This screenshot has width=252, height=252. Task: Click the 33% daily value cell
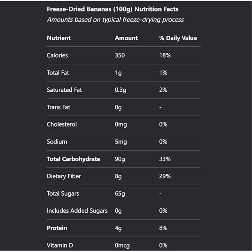tap(165, 159)
